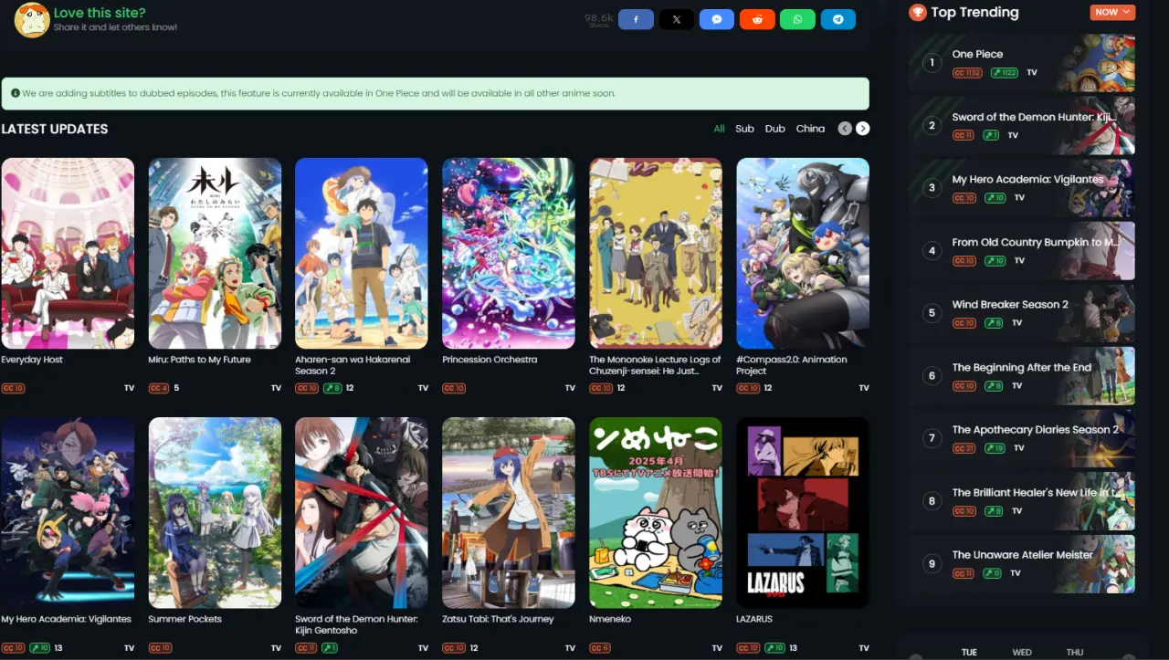
Task: Open the Nmeneko poster
Action: (x=656, y=513)
